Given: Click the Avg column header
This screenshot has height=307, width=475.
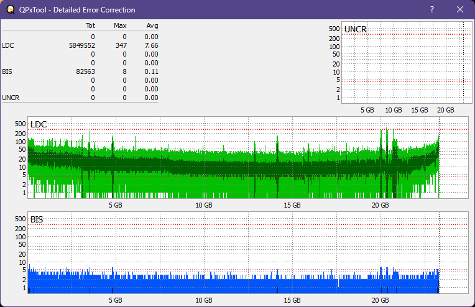Looking at the screenshot, I should 152,25.
